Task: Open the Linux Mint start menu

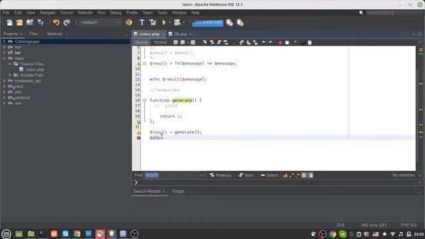Action: point(6,234)
